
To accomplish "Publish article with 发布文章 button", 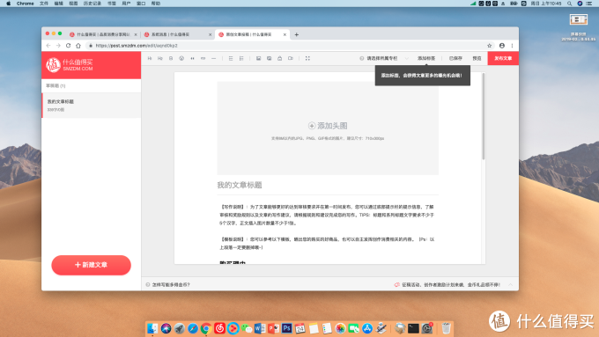I will (503, 58).
